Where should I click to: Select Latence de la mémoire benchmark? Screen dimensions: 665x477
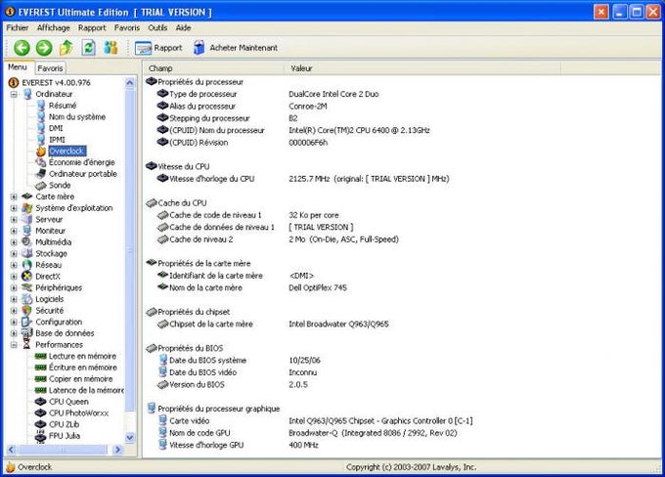point(86,391)
